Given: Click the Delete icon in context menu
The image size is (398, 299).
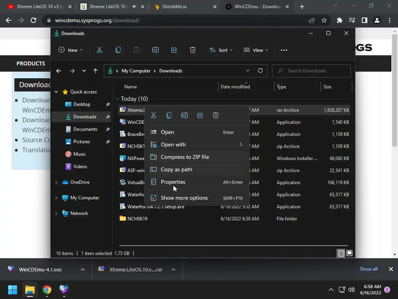Looking at the screenshot, I should pyautogui.click(x=215, y=115).
